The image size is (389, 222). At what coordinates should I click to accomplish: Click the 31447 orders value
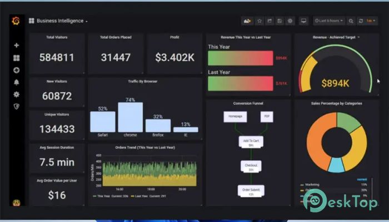[x=116, y=58]
